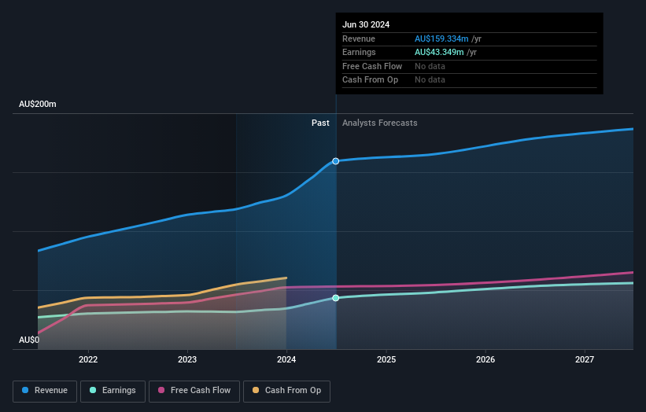646x412 pixels.
Task: Click the Free Cash Flow tooltip row label
Action: [x=372, y=66]
